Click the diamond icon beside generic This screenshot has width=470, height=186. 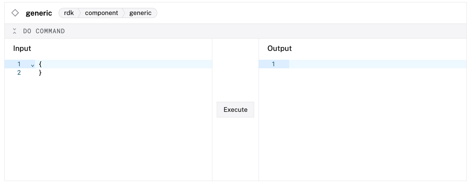point(15,13)
